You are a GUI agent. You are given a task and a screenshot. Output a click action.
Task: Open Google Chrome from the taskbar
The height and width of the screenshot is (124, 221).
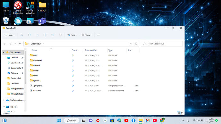[x=162, y=120]
